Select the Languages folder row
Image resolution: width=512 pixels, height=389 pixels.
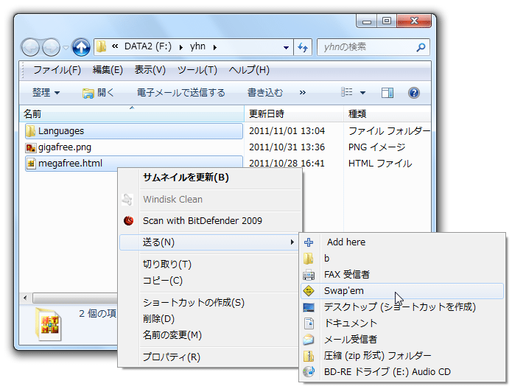(x=133, y=131)
